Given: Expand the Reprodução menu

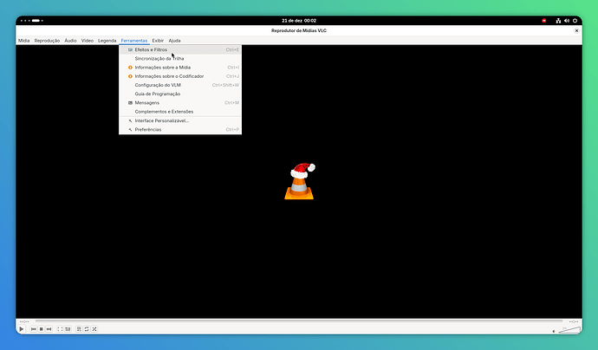Looking at the screenshot, I should (x=47, y=41).
